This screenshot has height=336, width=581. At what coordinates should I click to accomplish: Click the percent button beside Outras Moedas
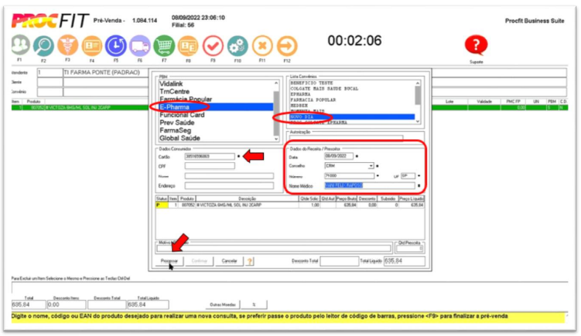click(254, 305)
